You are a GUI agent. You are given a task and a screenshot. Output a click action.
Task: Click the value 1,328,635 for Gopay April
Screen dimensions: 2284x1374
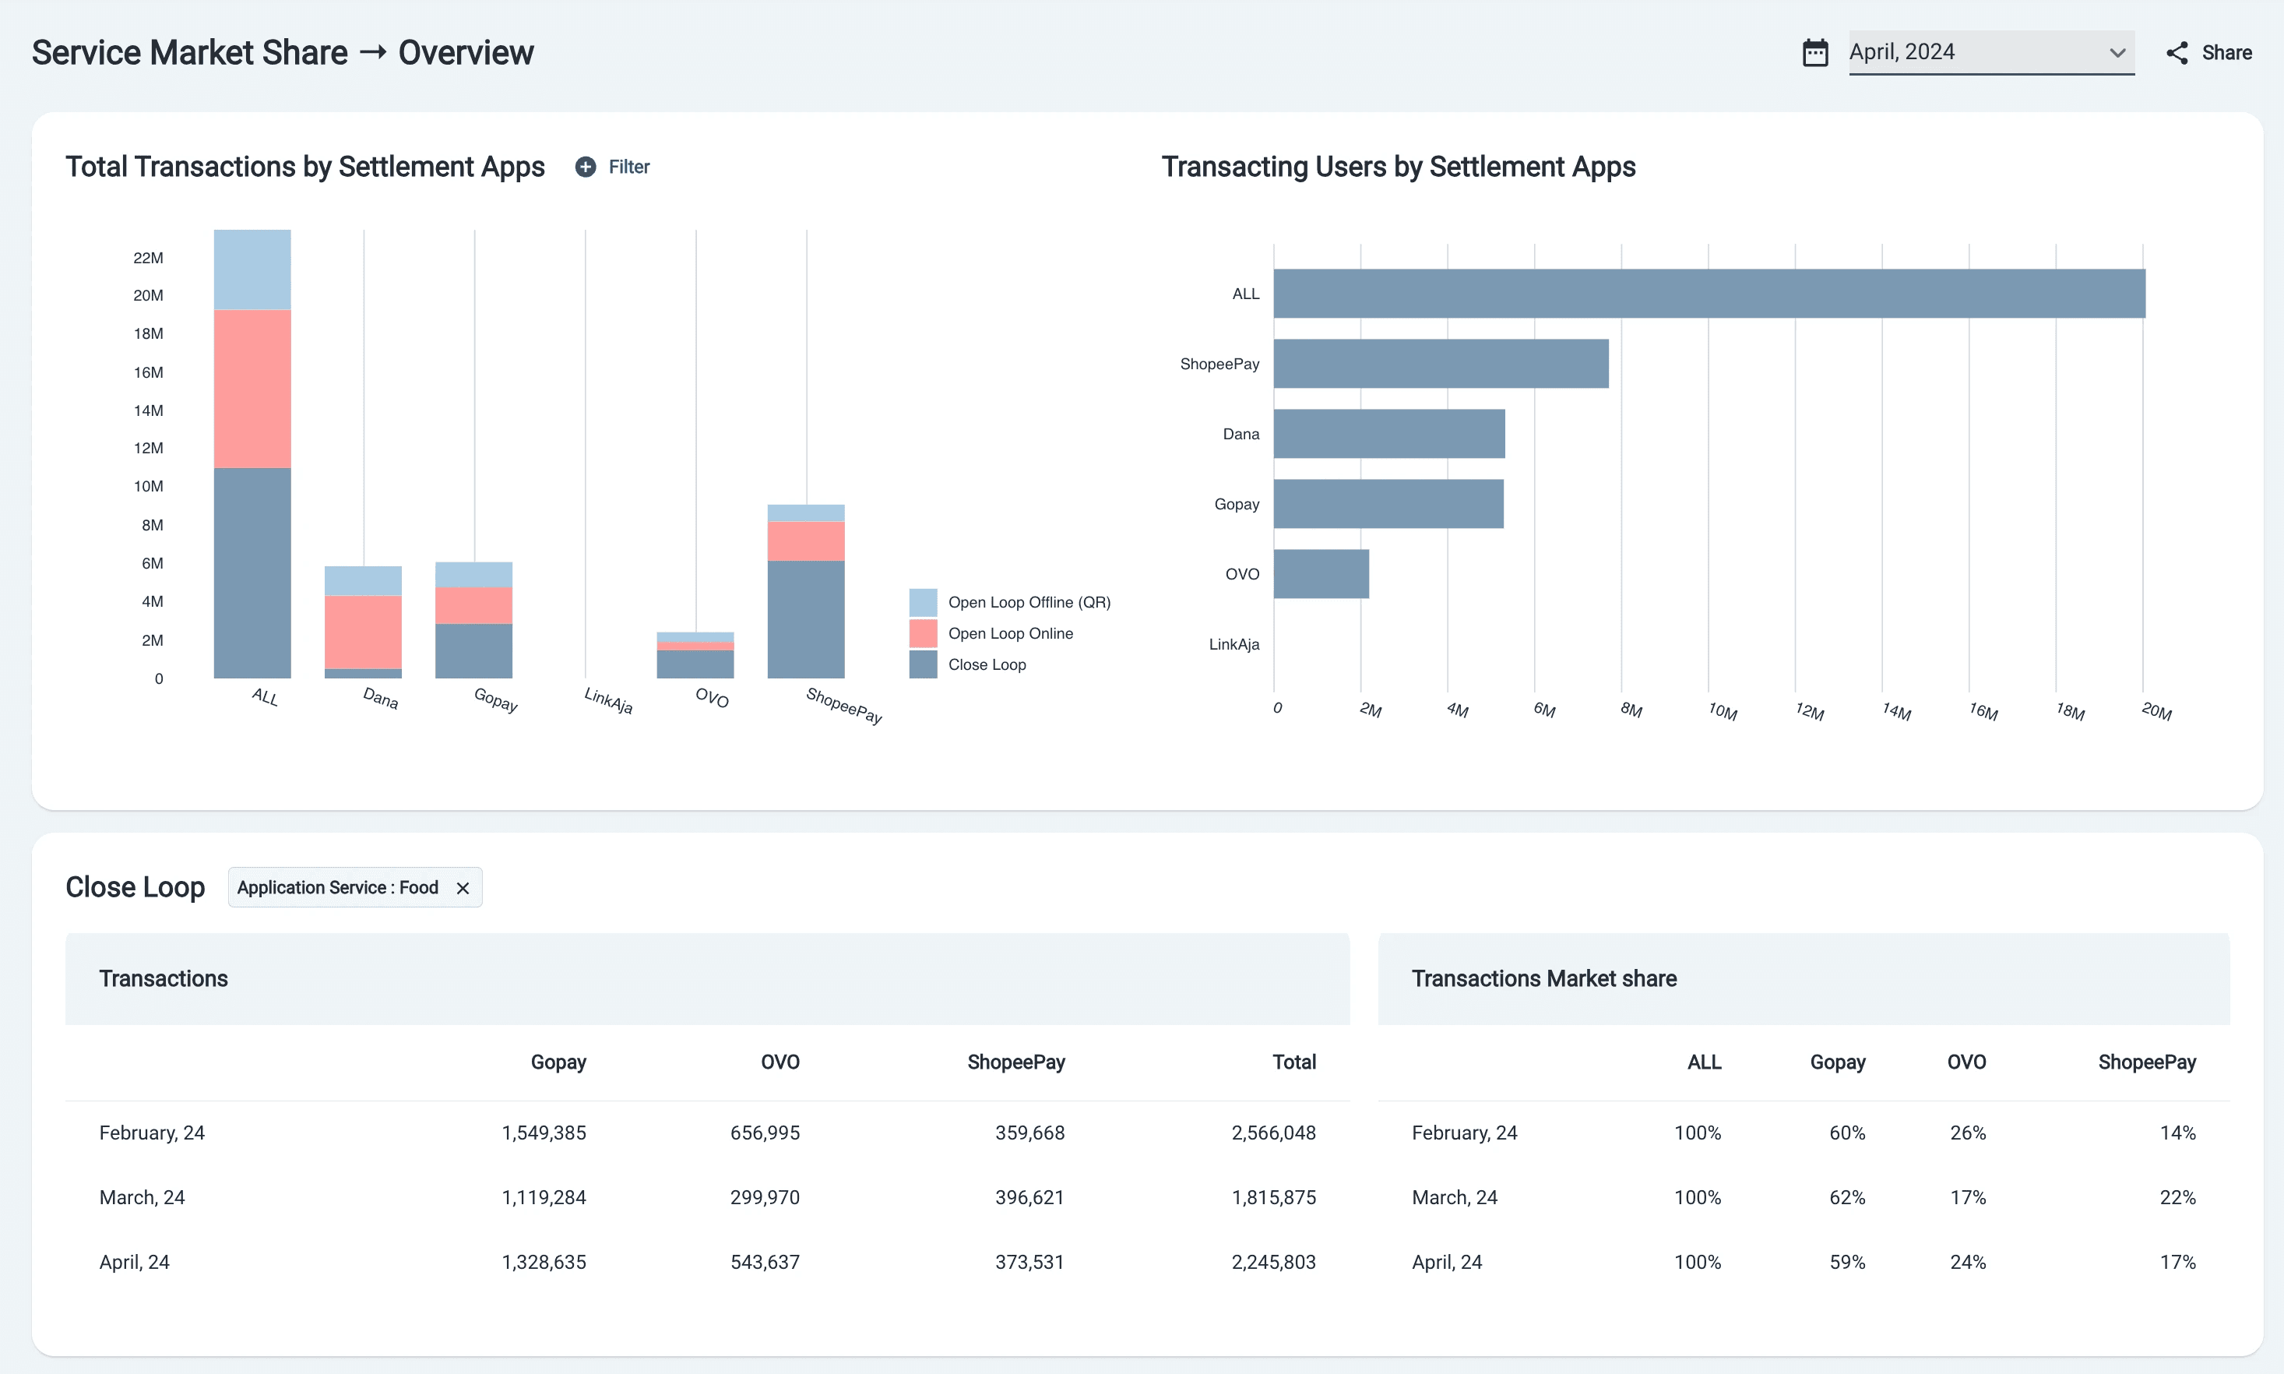pos(544,1262)
